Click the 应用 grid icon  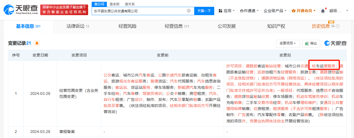click(x=220, y=11)
